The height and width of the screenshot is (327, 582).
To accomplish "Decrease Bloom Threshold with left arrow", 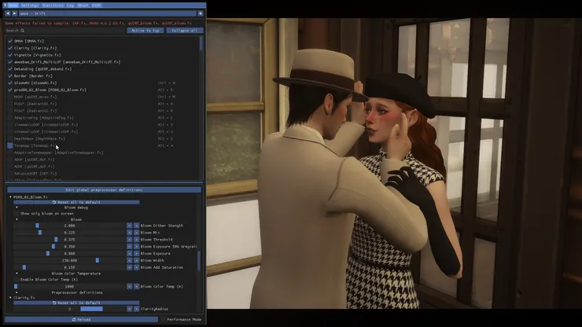I will [129, 240].
